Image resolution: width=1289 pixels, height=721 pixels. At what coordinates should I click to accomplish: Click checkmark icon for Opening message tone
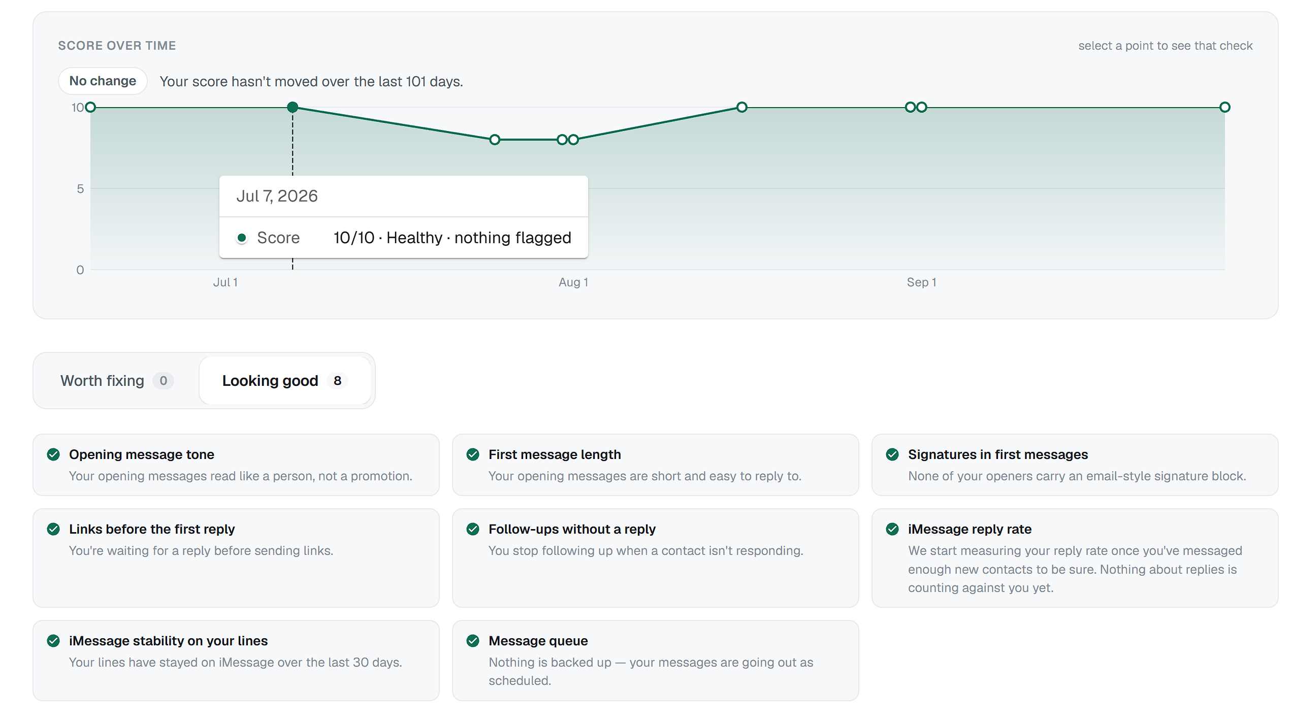tap(53, 454)
